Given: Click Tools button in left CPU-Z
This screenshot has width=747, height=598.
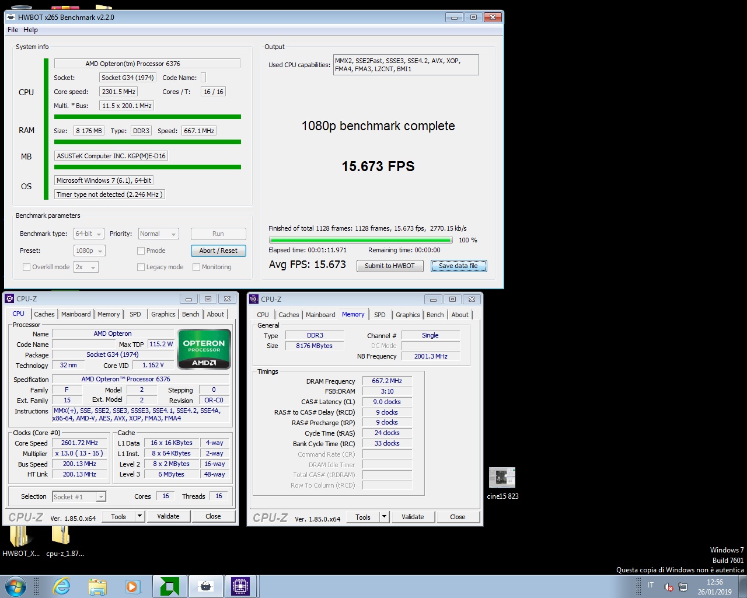Looking at the screenshot, I should coord(118,516).
